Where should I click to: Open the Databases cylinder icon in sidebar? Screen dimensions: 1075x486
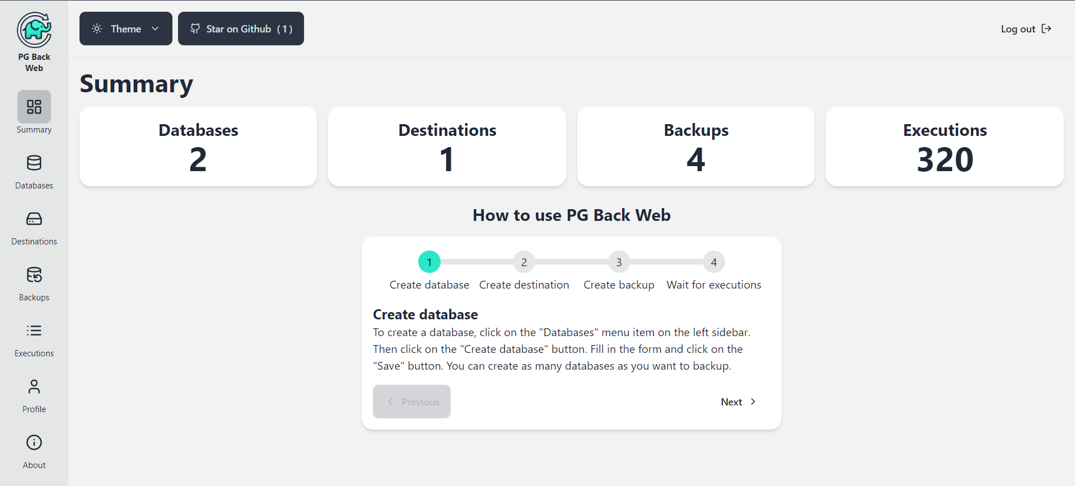[34, 163]
